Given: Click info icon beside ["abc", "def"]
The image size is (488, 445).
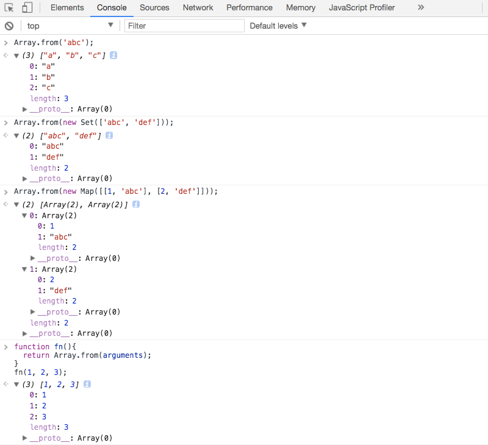Looking at the screenshot, I should click(109, 135).
